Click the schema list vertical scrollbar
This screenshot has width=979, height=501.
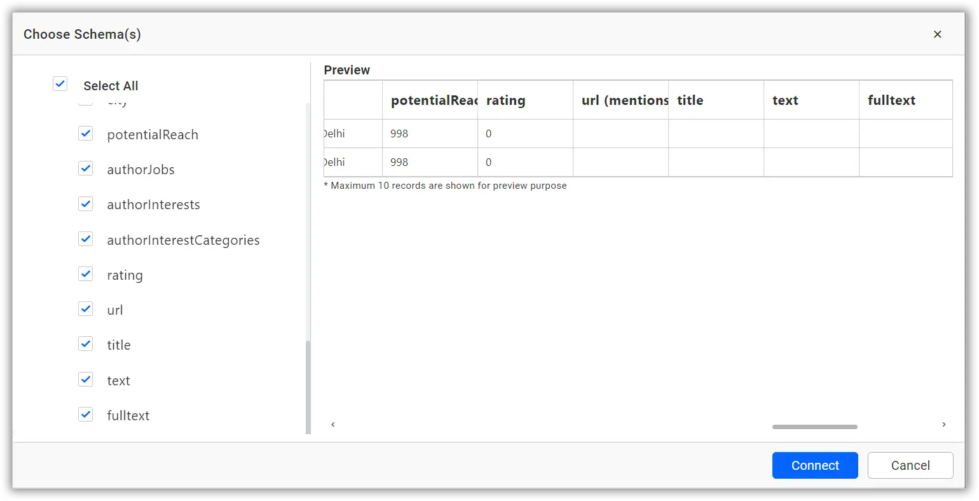point(308,387)
